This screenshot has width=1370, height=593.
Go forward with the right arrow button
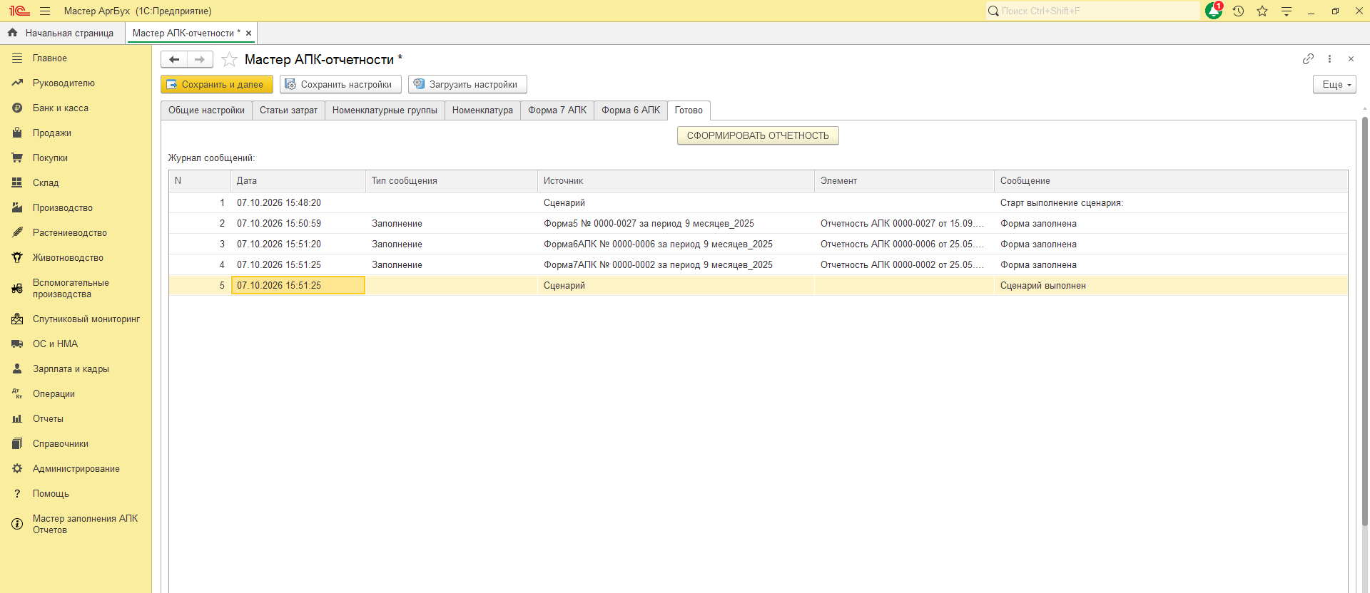coord(200,59)
